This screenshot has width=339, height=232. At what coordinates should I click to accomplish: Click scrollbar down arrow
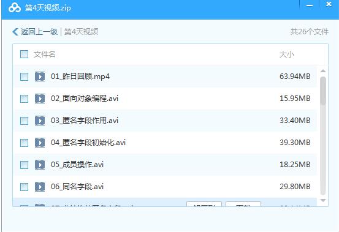coord(323,201)
